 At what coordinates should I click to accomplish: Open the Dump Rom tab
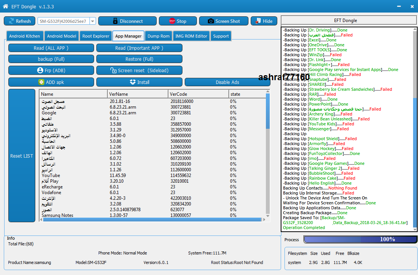[158, 36]
